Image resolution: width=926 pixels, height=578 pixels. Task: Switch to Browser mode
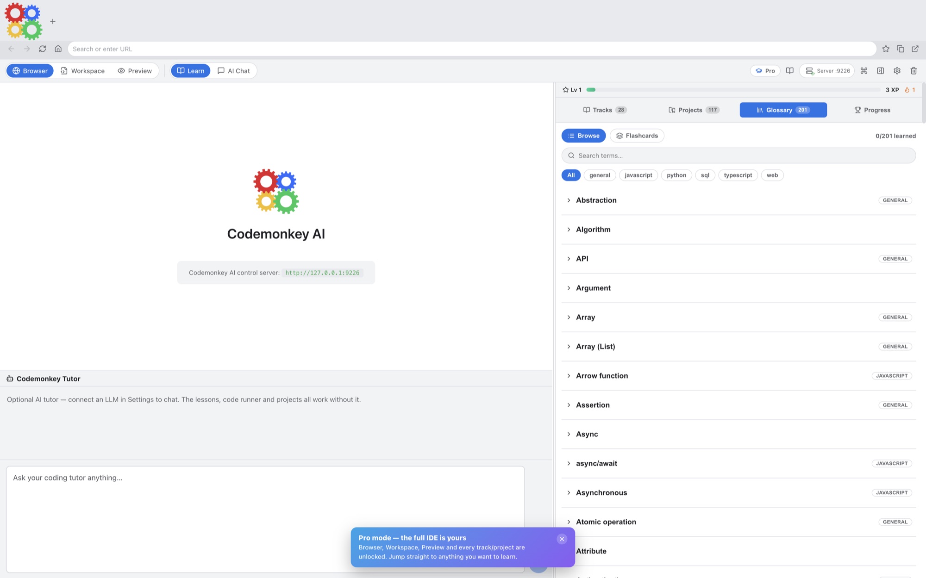(30, 71)
